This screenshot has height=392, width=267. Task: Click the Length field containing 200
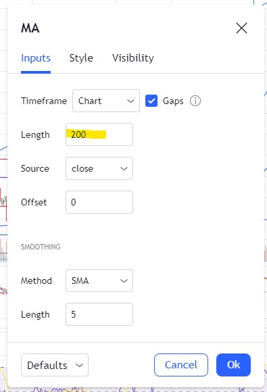(99, 134)
